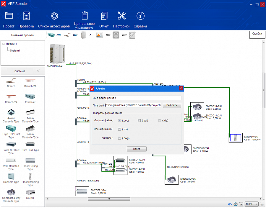The height and width of the screenshot is (208, 266).
Task: Click the histogram chart workflow step icon
Action: click(x=99, y=35)
